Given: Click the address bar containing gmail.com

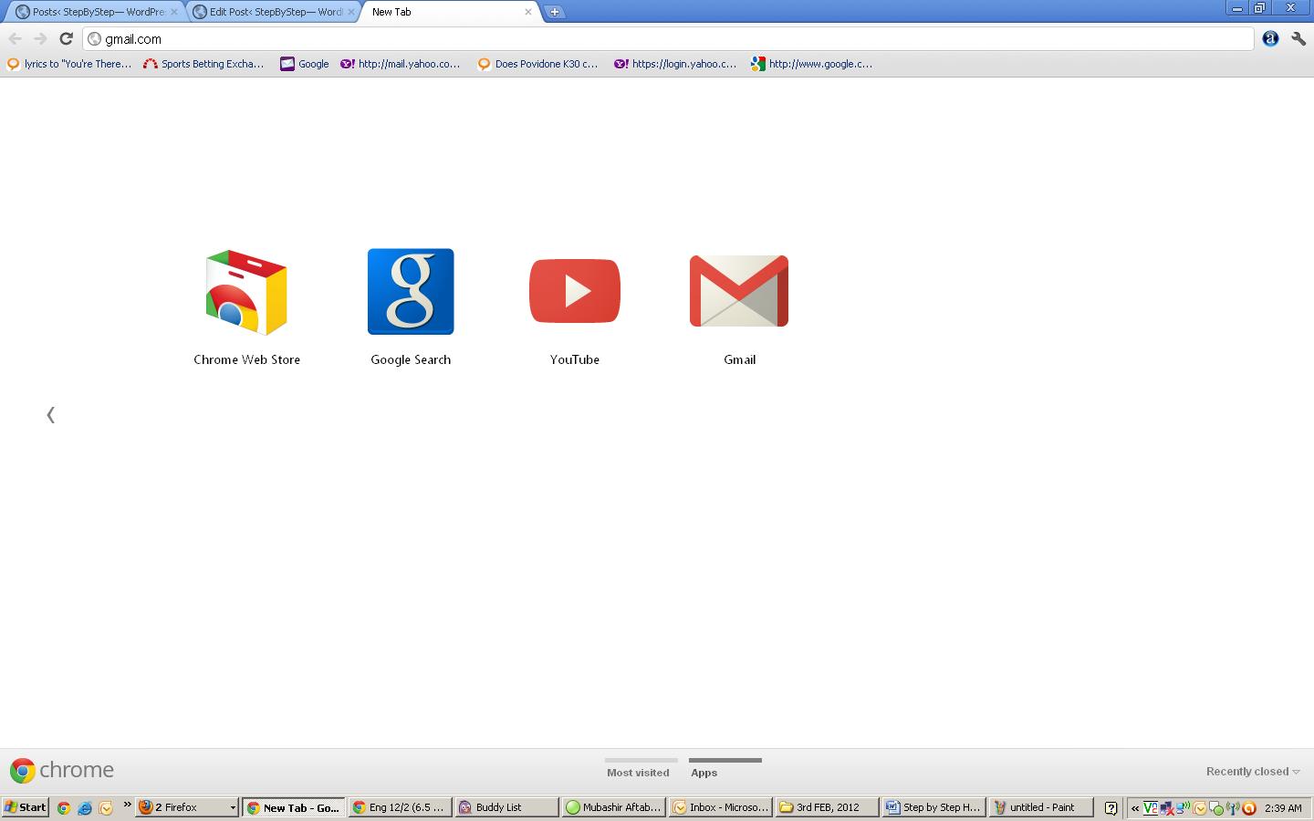Looking at the screenshot, I should coord(666,39).
